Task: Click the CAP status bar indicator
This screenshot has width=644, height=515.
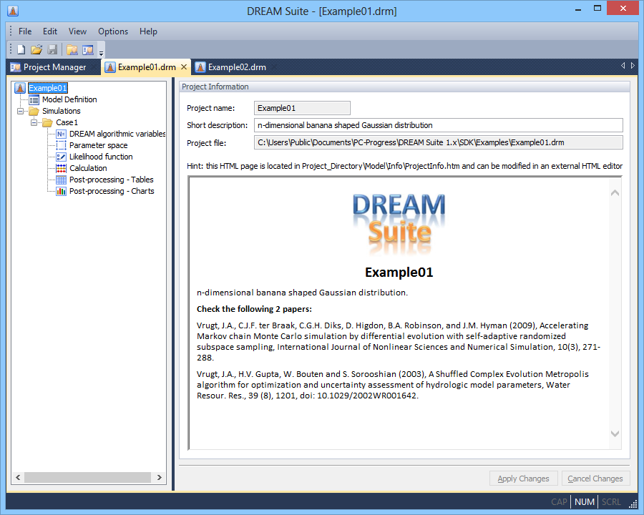Action: point(559,502)
